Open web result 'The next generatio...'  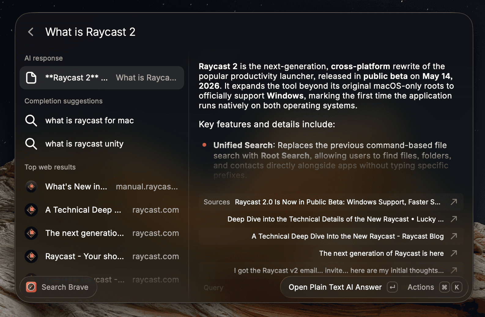[x=102, y=233]
